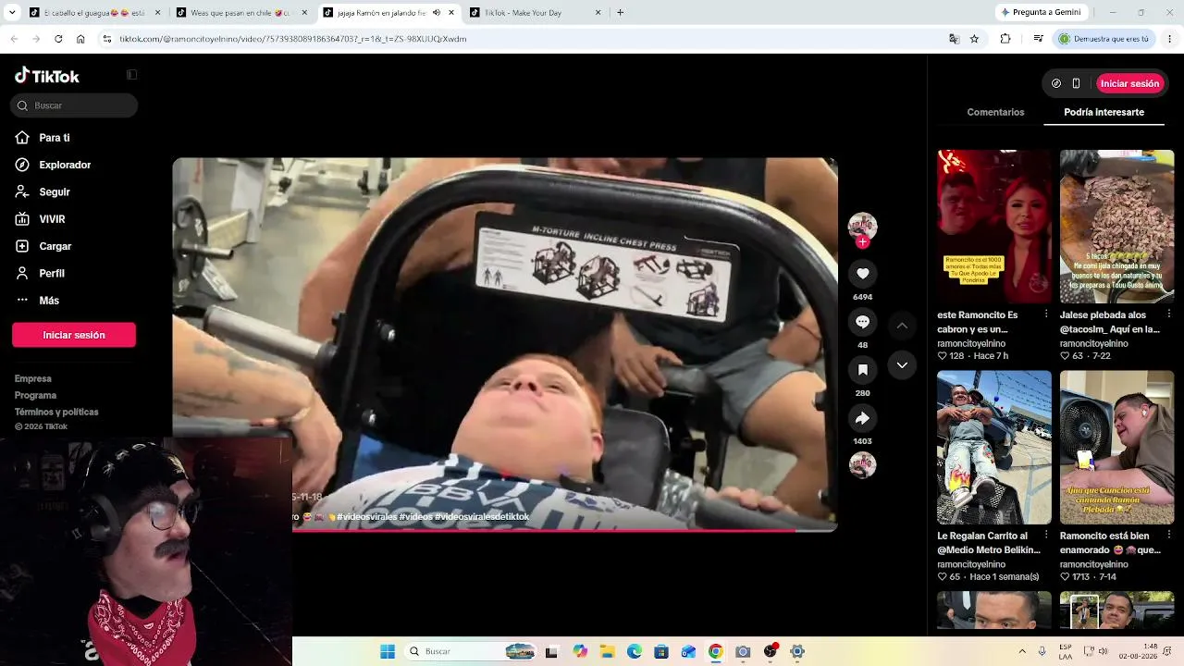Click the TikTok coin icon near login

(x=1056, y=83)
